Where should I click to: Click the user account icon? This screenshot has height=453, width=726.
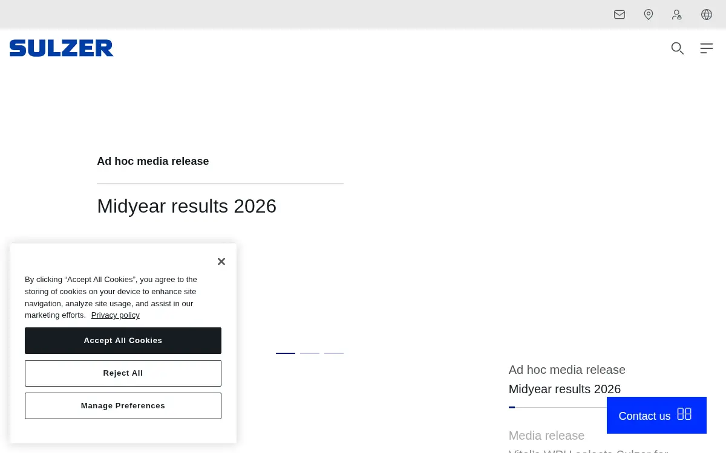coord(677,14)
